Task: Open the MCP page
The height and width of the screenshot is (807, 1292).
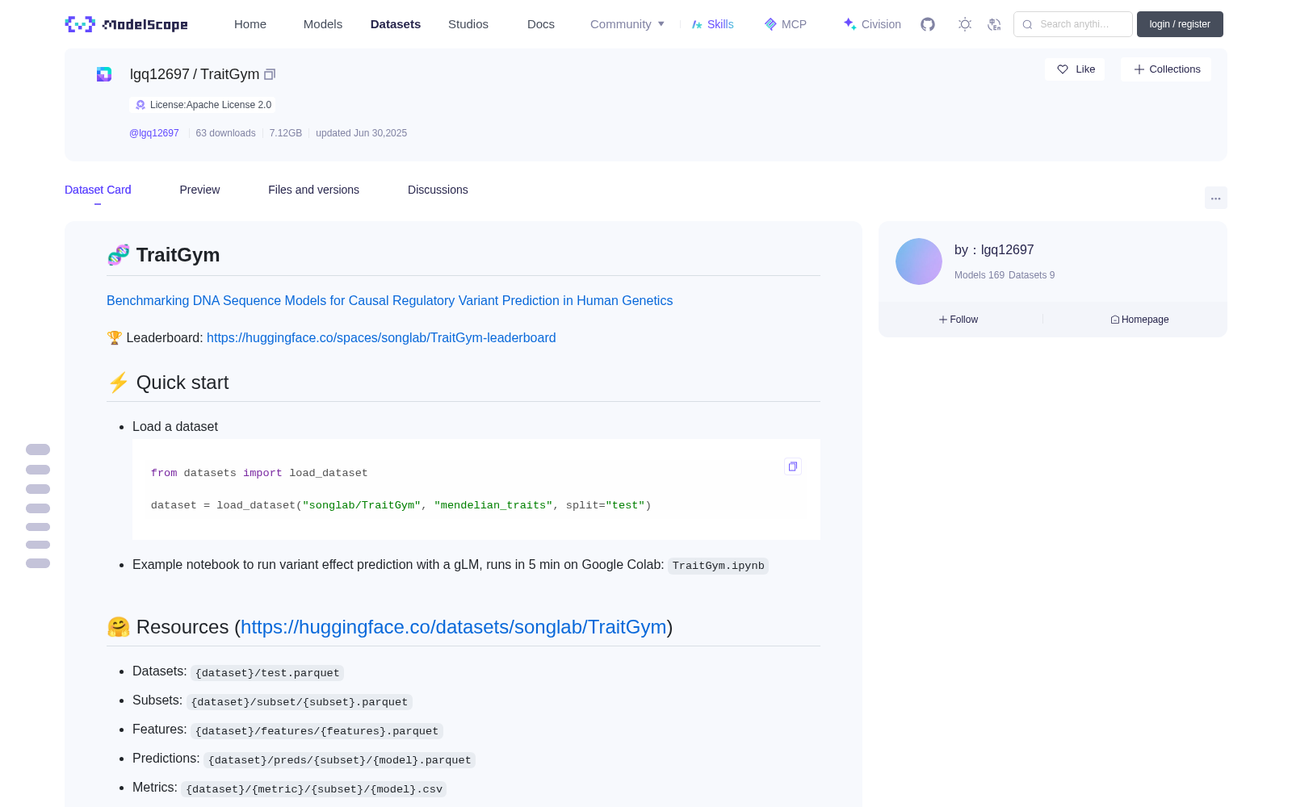Action: (786, 24)
